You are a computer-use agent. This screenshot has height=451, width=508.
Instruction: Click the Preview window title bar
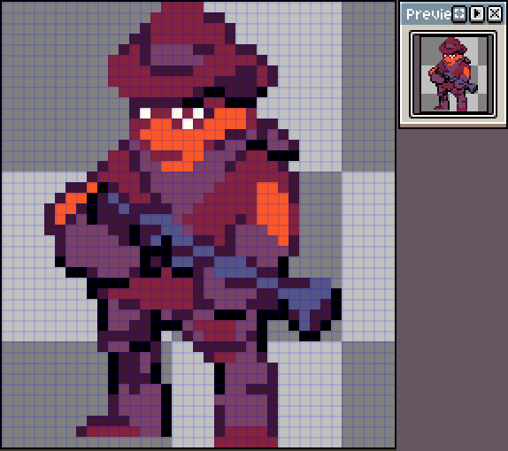[453, 13]
